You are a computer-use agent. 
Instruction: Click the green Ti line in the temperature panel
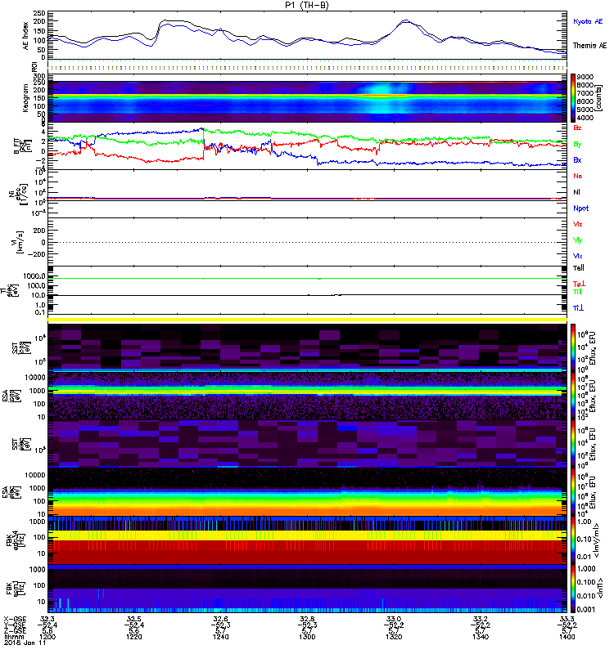[x=307, y=278]
